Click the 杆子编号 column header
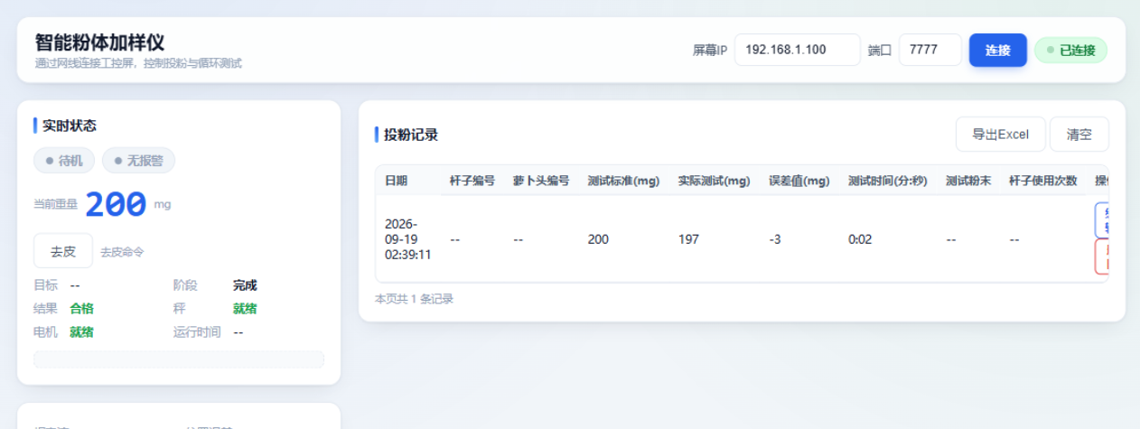The width and height of the screenshot is (1140, 429). (472, 181)
